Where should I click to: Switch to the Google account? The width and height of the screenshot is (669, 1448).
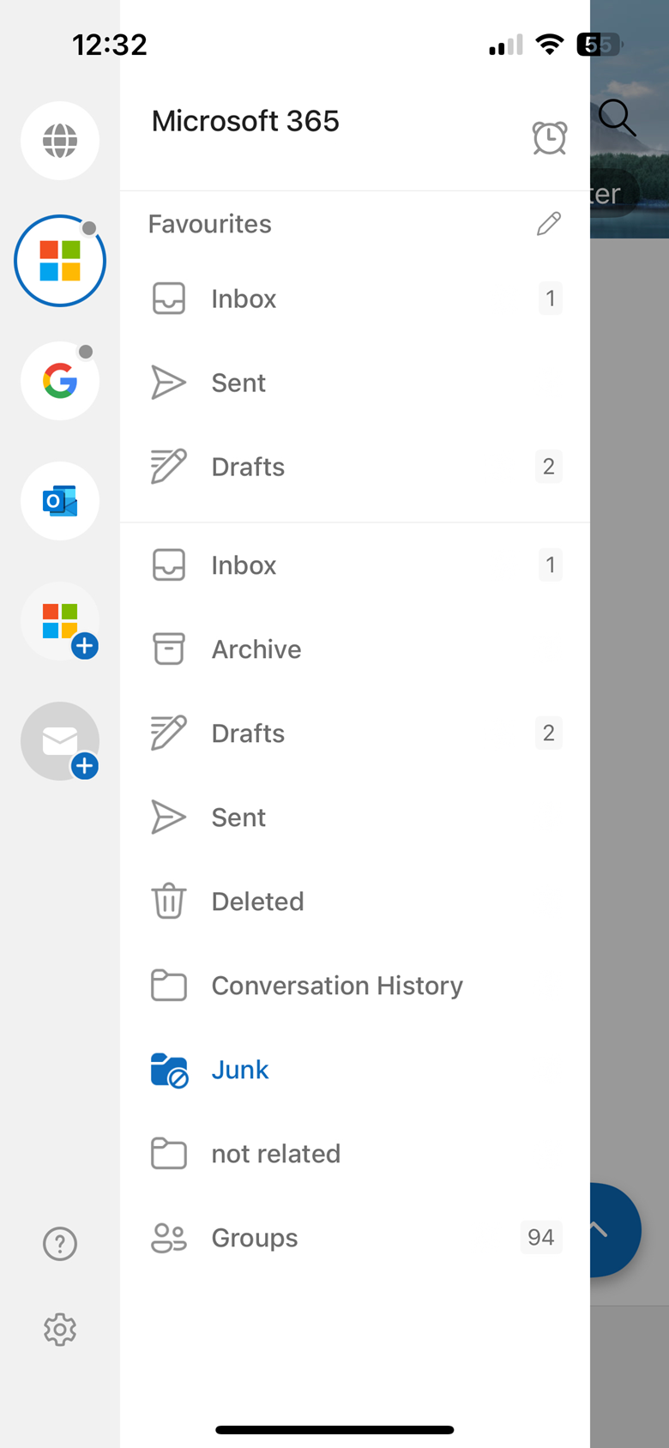60,381
